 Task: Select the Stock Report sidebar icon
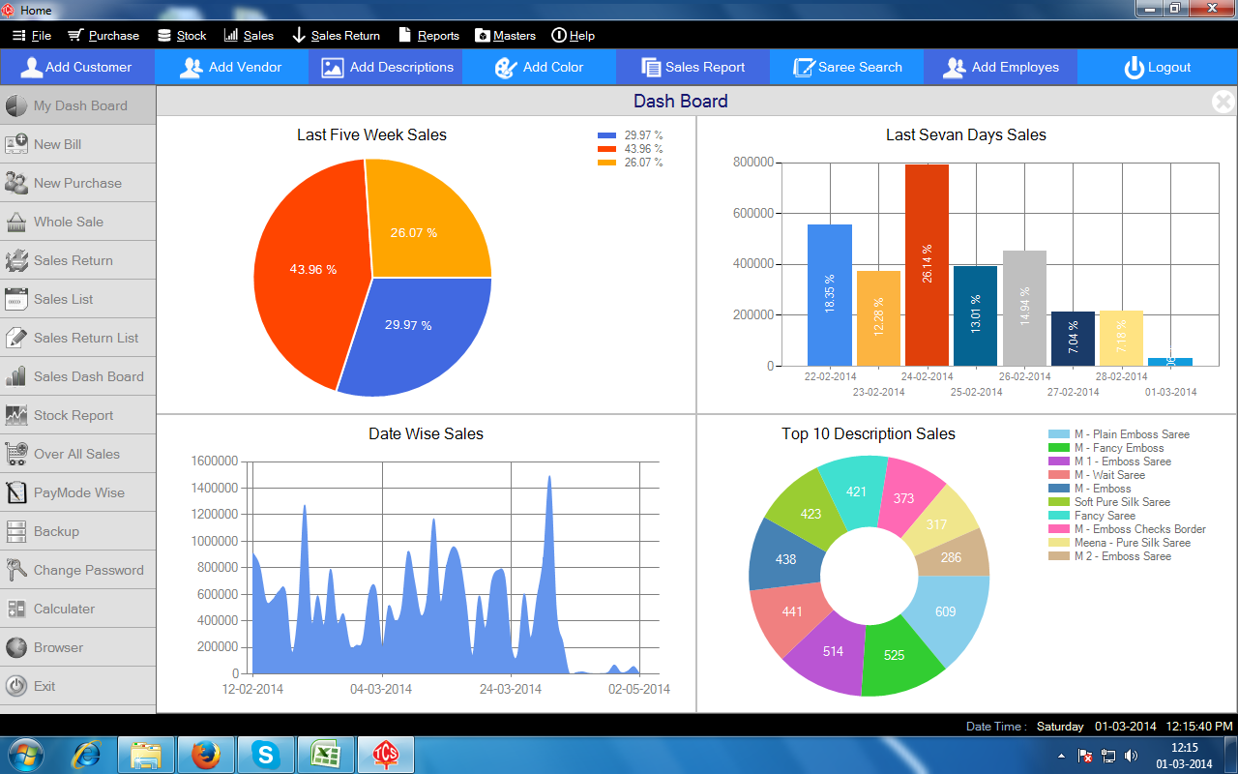click(x=16, y=415)
